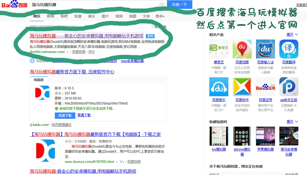Open the 更多» search categories
This screenshot has height=175, width=307.
[x=160, y=16]
